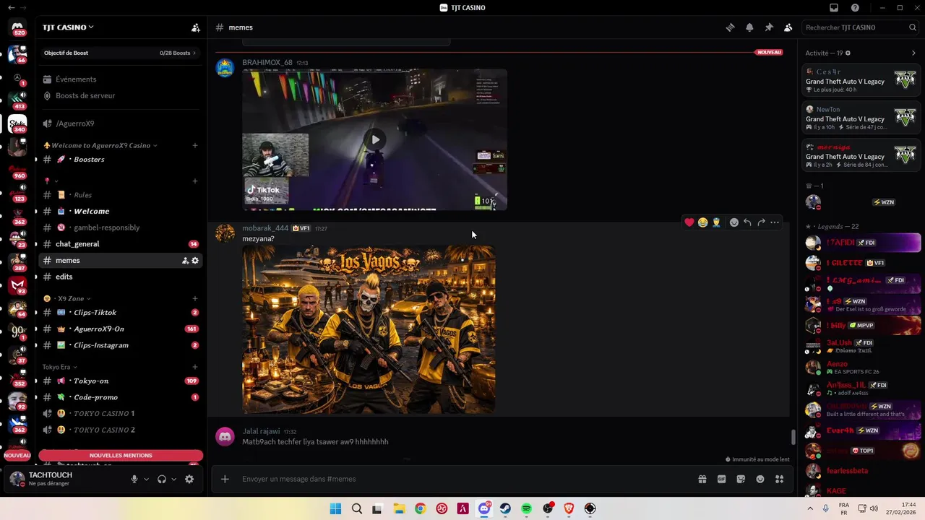Show hidden system tray icons
925x520 pixels.
point(809,508)
